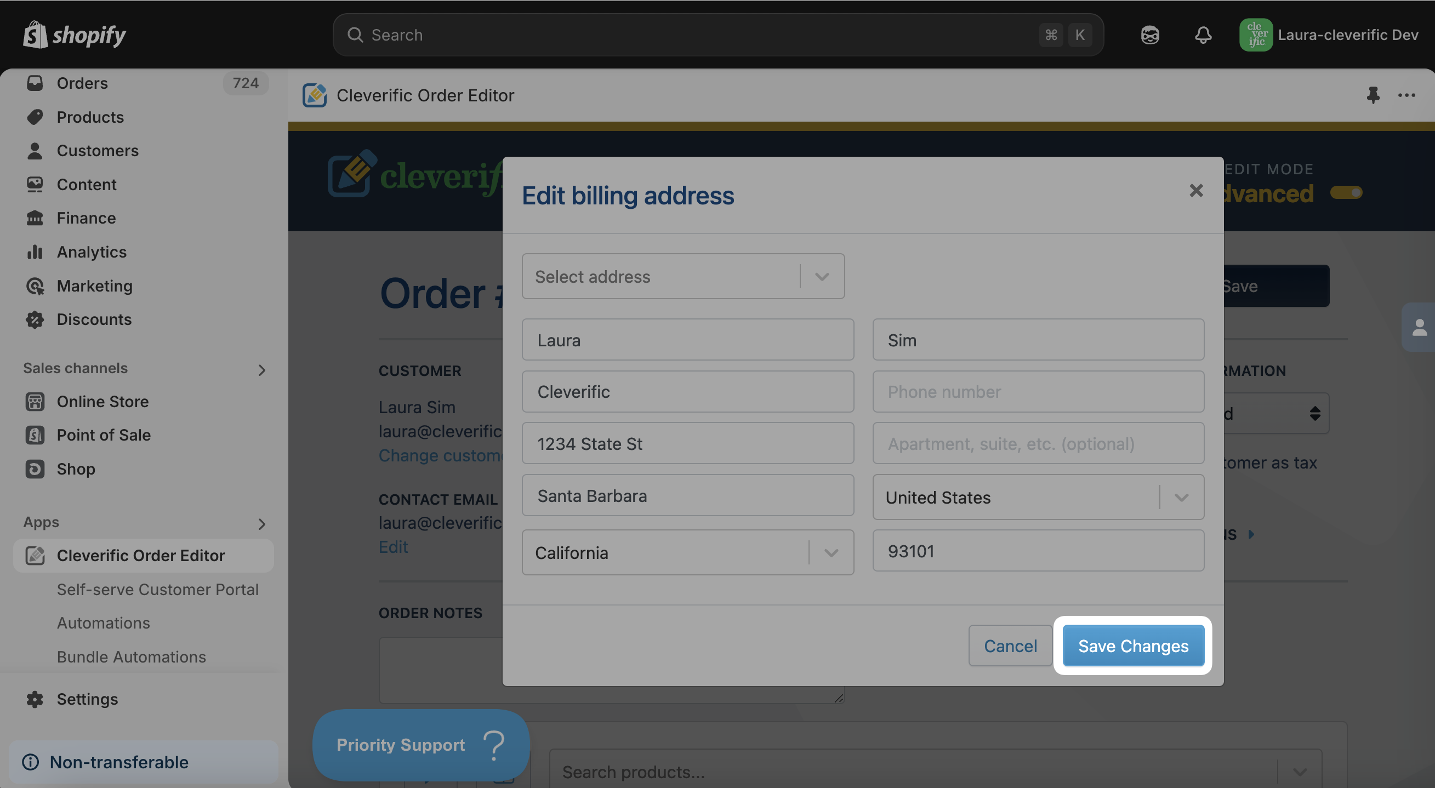
Task: Cancel the billing address edit
Action: pos(1011,646)
